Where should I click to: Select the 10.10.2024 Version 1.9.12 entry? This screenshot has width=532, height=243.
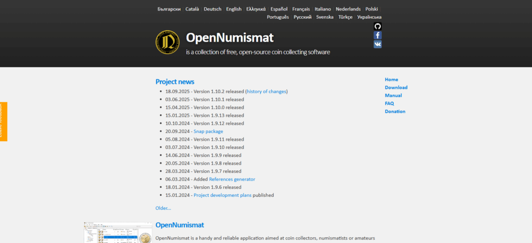[205, 124]
